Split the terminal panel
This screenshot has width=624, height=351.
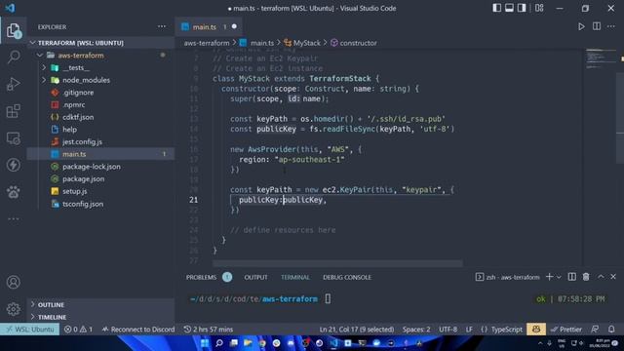572,277
